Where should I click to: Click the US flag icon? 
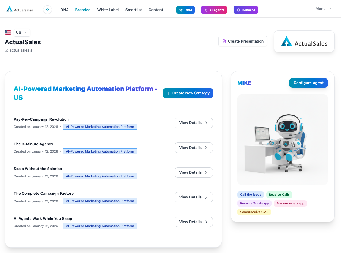8,33
